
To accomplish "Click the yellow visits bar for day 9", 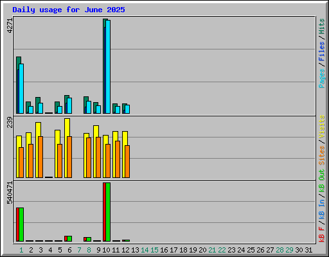I will pyautogui.click(x=96, y=131).
